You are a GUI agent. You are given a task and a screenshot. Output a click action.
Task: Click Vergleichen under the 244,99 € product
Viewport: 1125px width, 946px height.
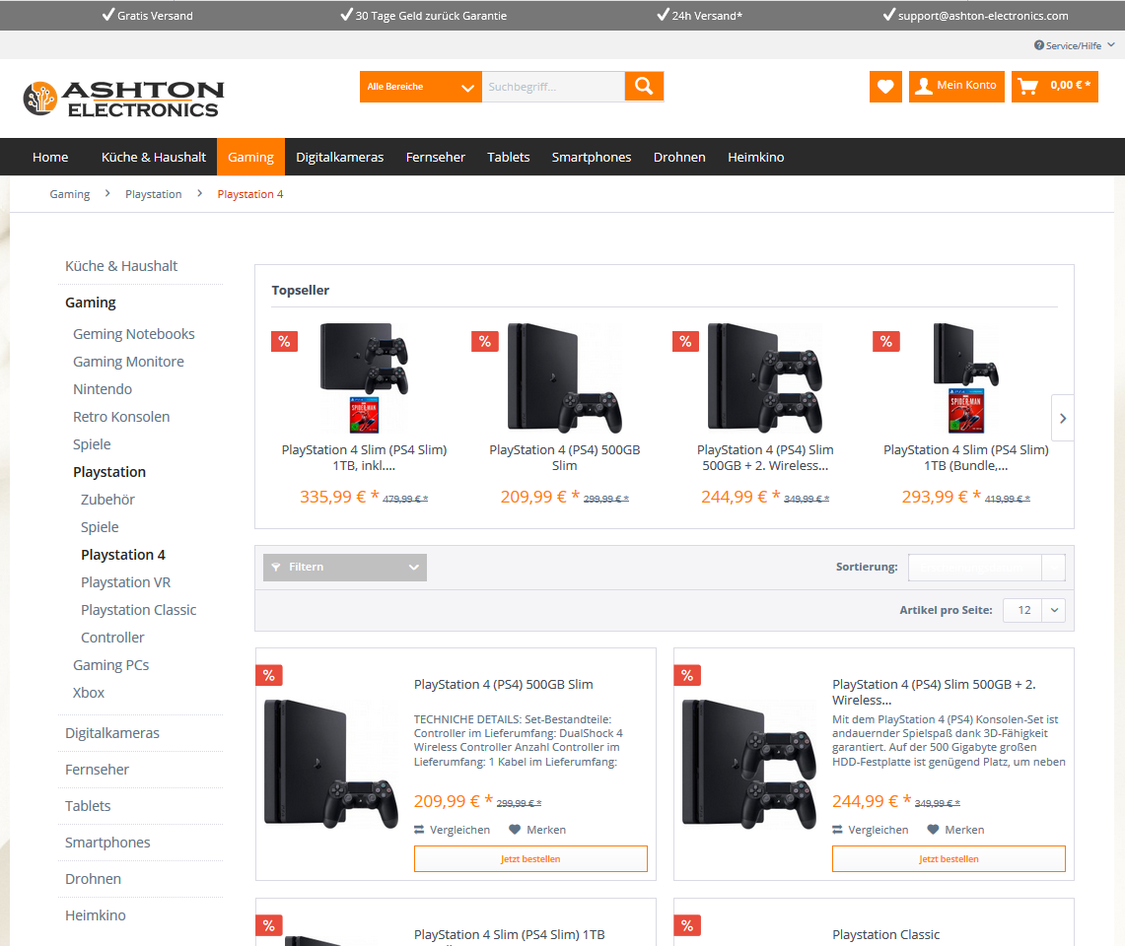[x=871, y=830]
